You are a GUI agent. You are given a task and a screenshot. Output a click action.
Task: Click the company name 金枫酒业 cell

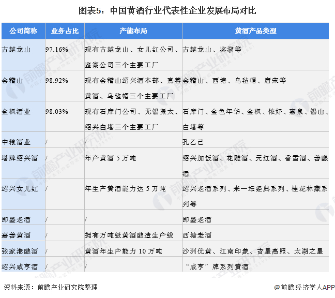[23, 116]
